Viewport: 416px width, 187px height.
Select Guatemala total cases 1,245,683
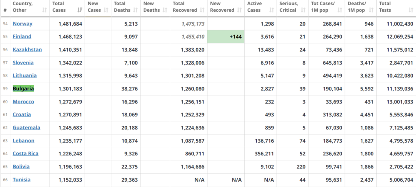coord(70,128)
